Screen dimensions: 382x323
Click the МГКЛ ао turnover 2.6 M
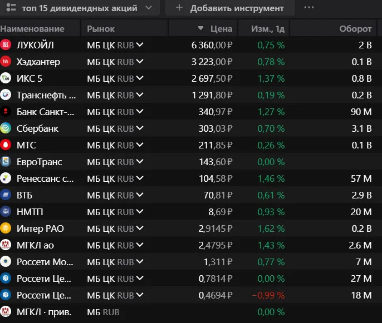pyautogui.click(x=360, y=245)
